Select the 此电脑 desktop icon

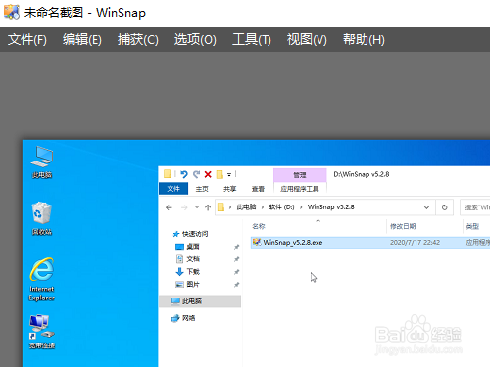(42, 161)
